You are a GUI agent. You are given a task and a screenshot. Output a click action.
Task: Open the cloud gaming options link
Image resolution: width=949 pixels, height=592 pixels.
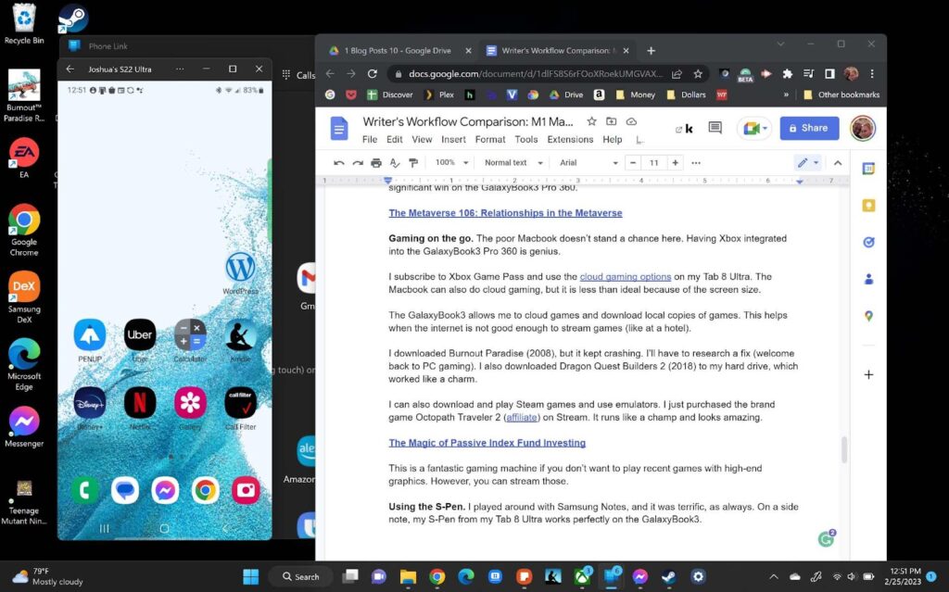tap(625, 277)
